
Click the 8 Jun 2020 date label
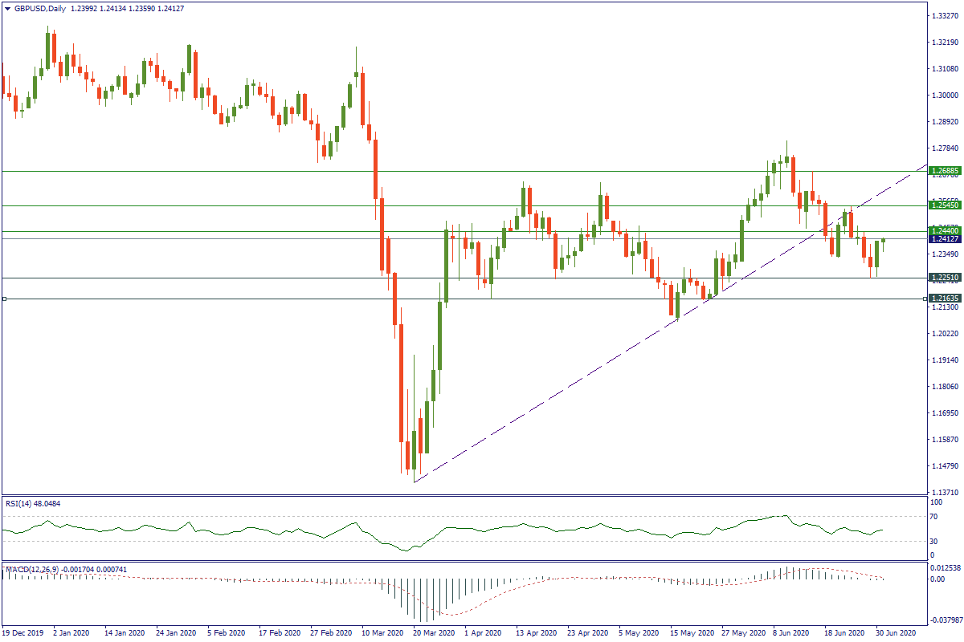792,632
